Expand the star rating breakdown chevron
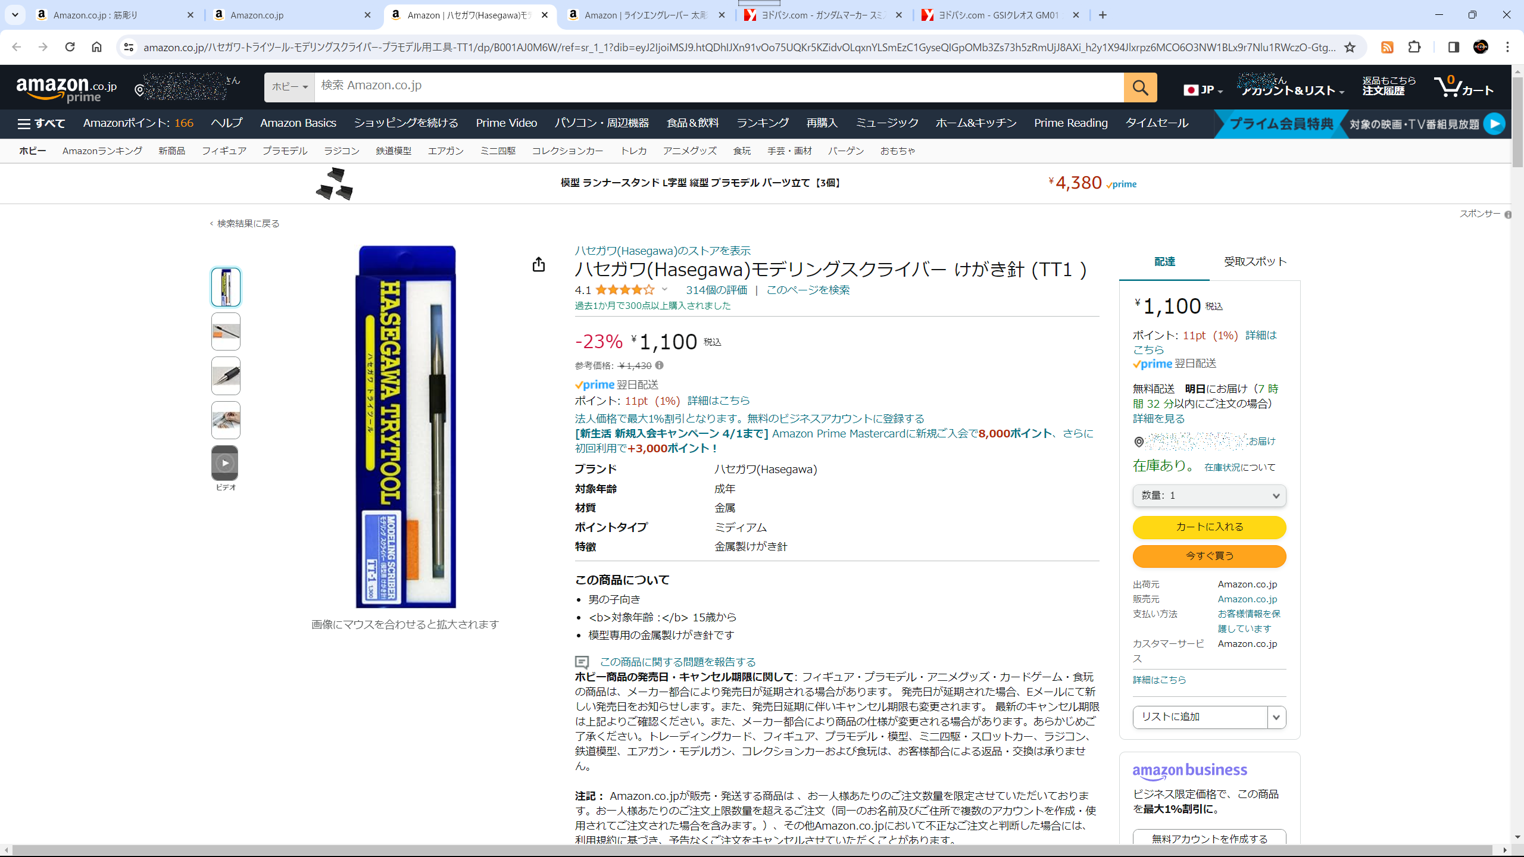 (x=664, y=290)
